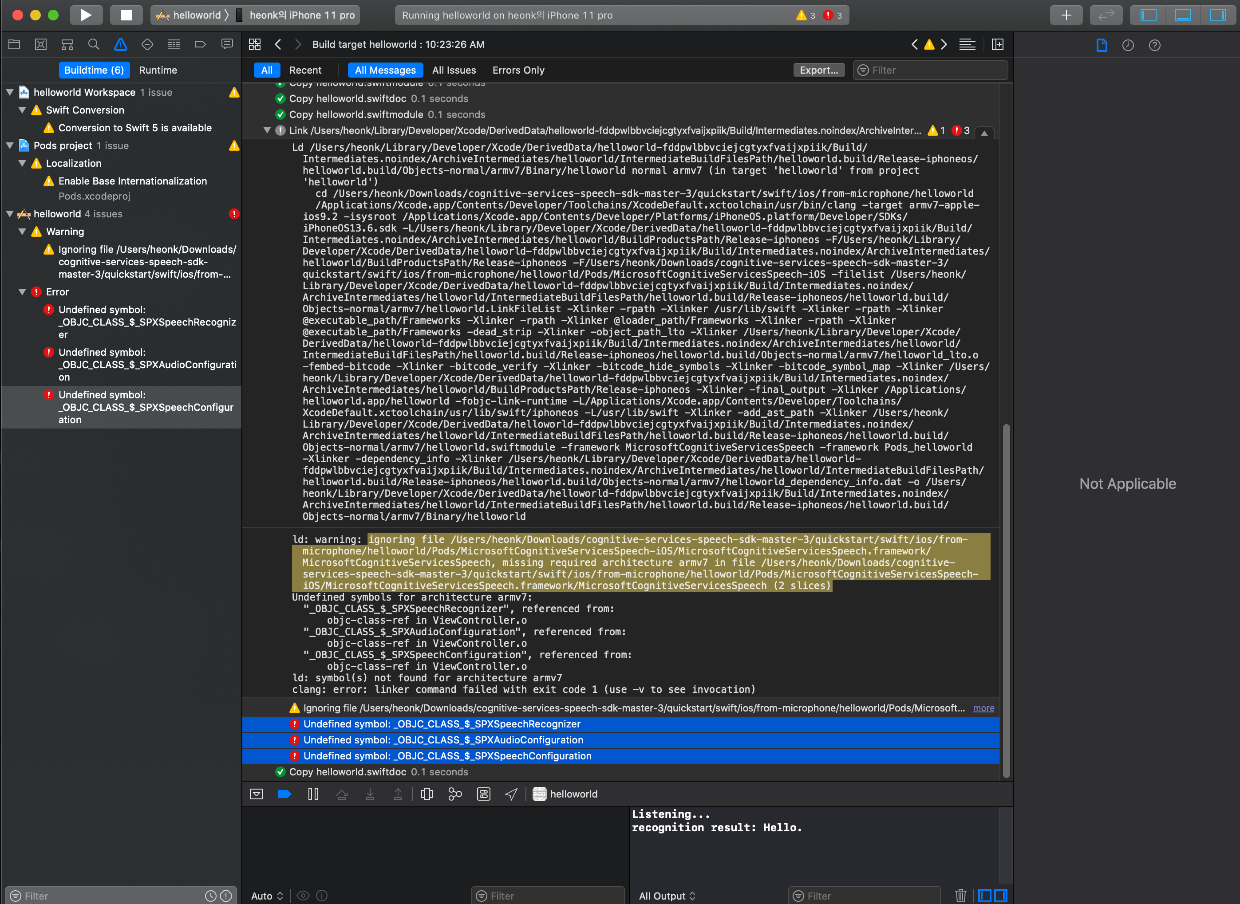1240x904 pixels.
Task: Open the View UI Hierarchy debugger icon
Action: (426, 794)
